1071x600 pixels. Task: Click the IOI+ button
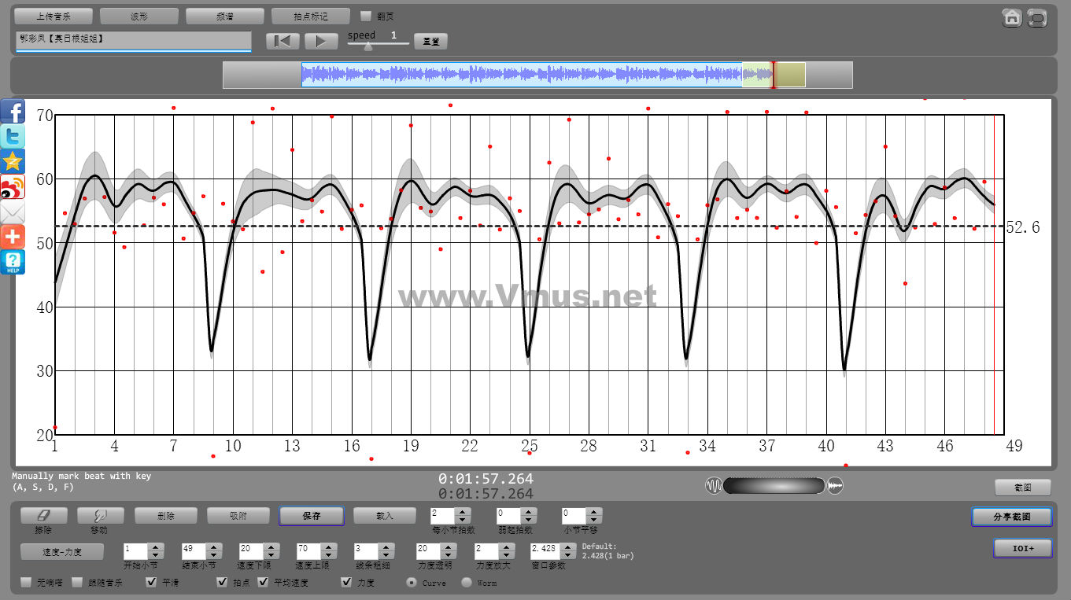click(1023, 548)
